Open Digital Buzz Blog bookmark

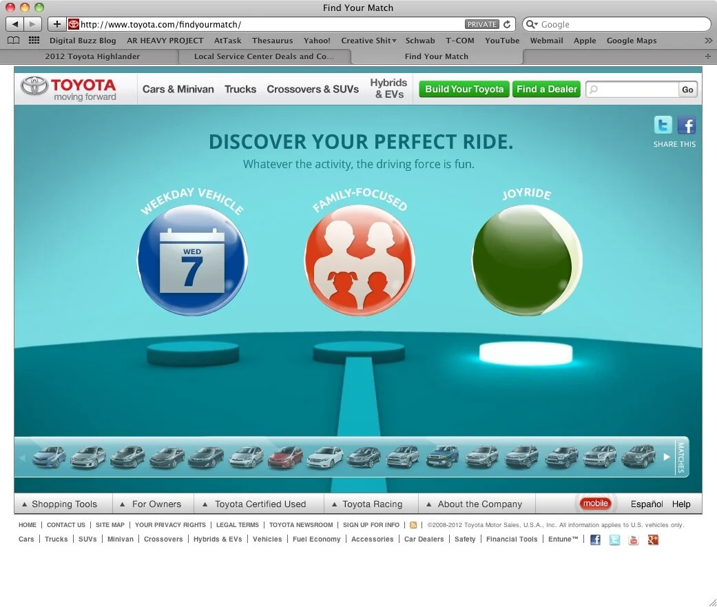(x=83, y=40)
